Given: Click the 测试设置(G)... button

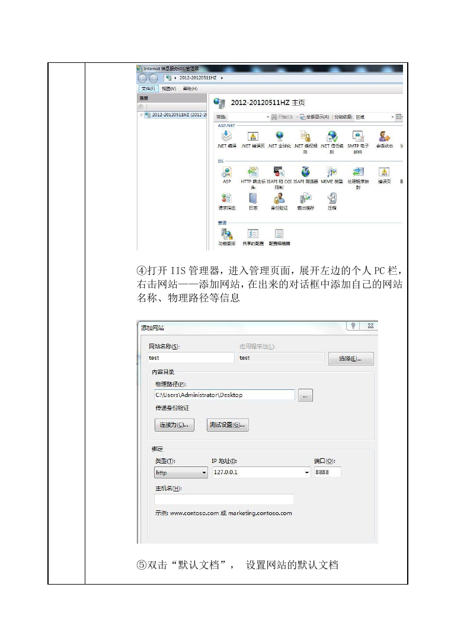Looking at the screenshot, I should (228, 425).
